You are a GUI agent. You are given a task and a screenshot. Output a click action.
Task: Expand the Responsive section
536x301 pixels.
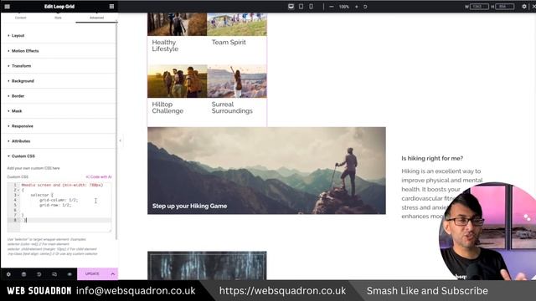[x=59, y=126]
